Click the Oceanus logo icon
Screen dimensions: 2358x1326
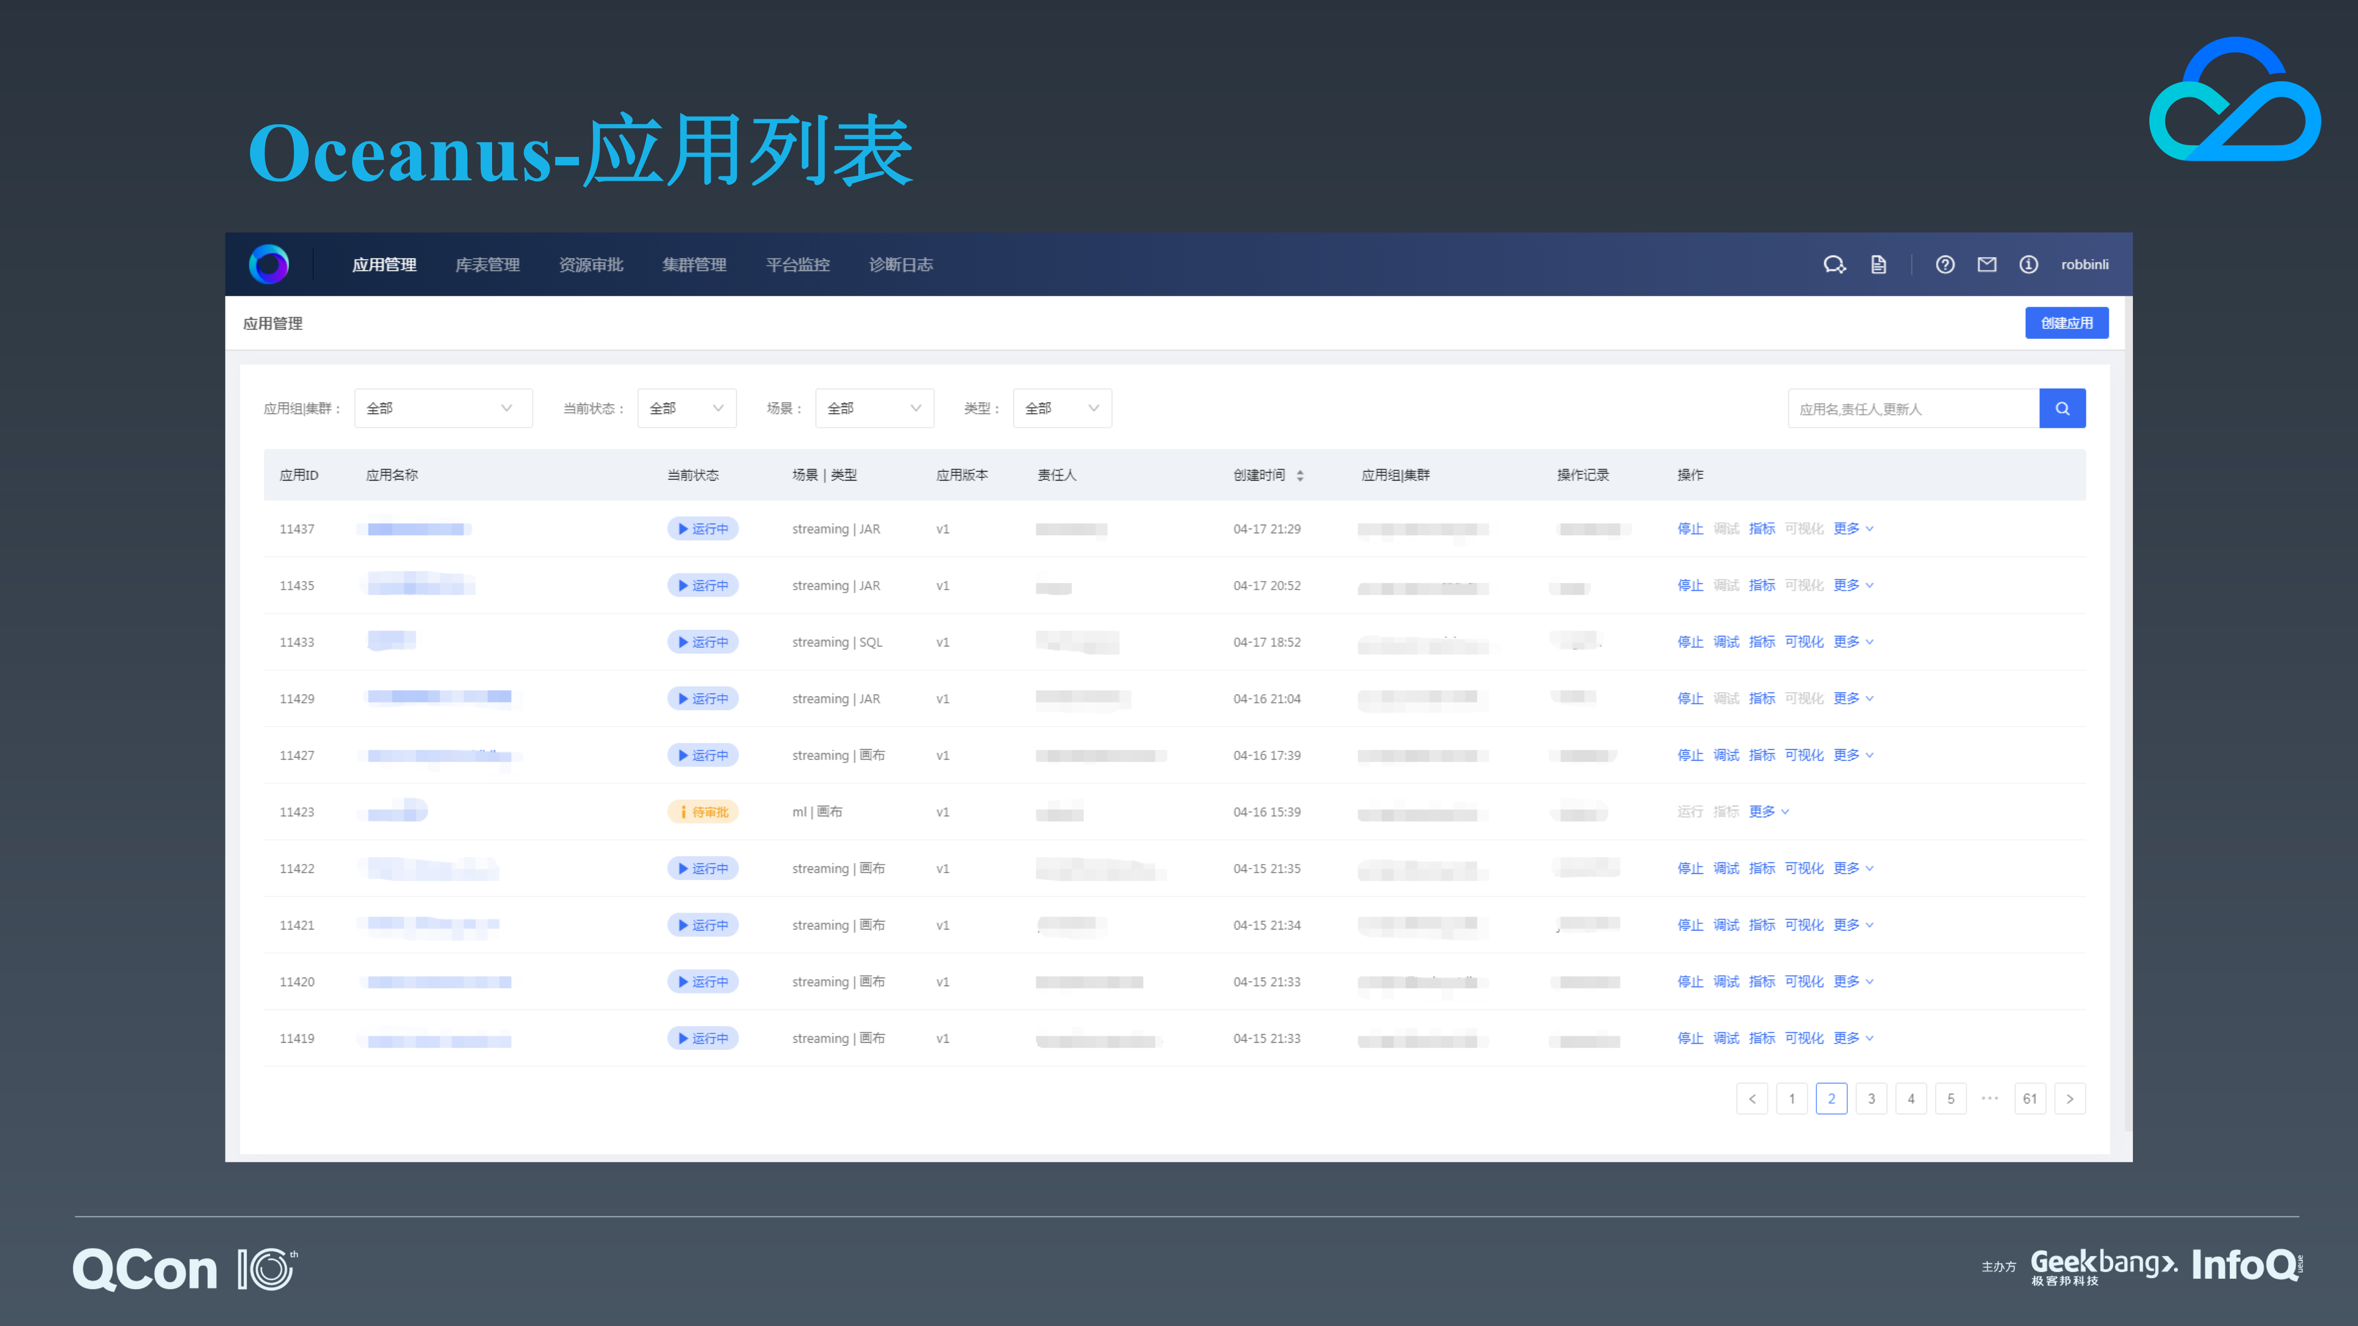click(268, 264)
